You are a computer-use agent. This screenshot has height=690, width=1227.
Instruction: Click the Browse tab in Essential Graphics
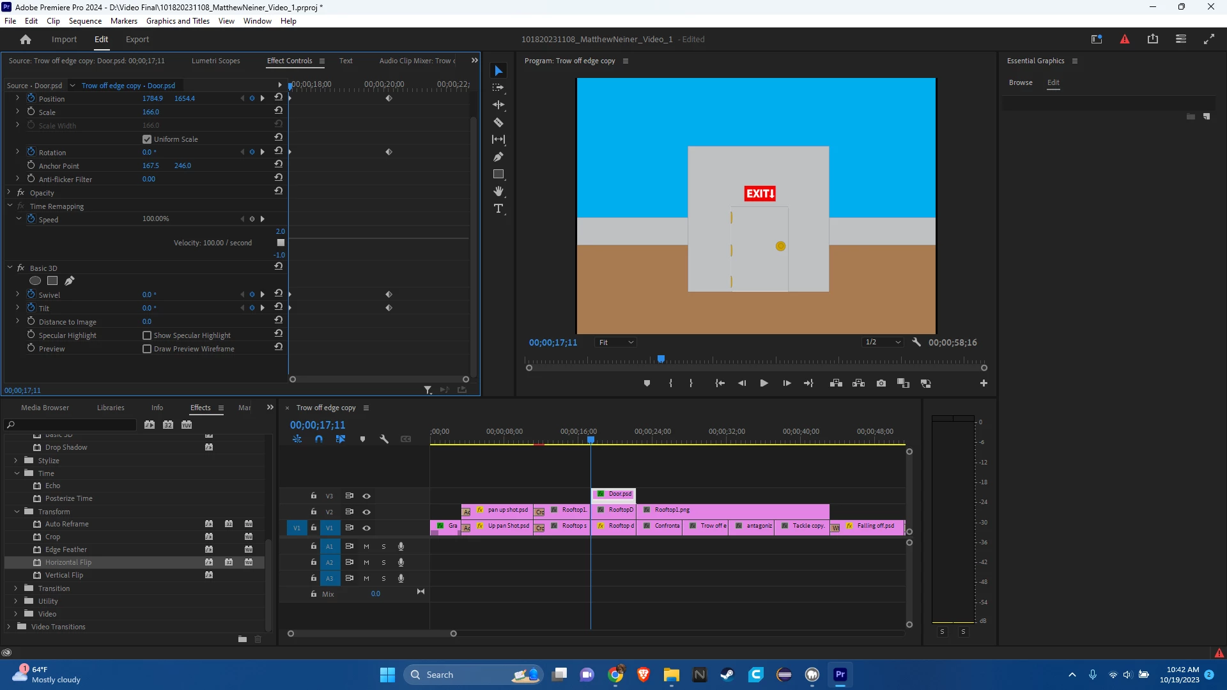pos(1020,82)
